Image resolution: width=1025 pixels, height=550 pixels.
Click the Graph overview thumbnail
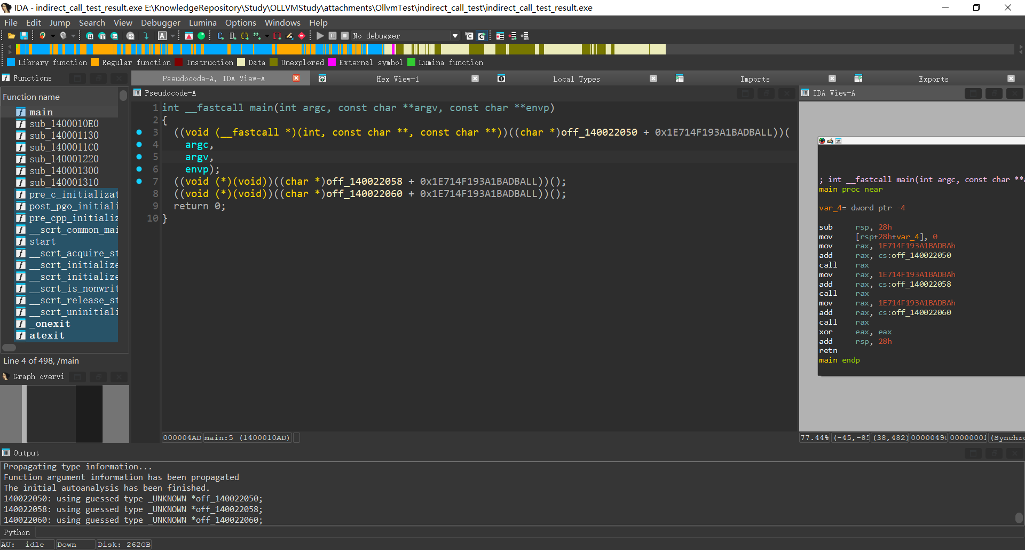pyautogui.click(x=65, y=414)
